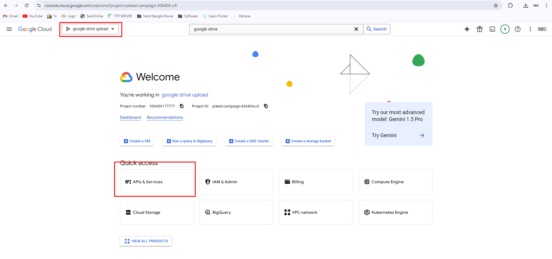Open Try Gemini arrow
552x259 pixels.
[422, 135]
